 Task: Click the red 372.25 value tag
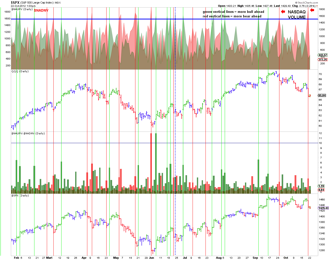[323, 60]
